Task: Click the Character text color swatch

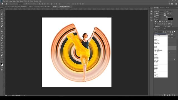Action: (x=170, y=19)
